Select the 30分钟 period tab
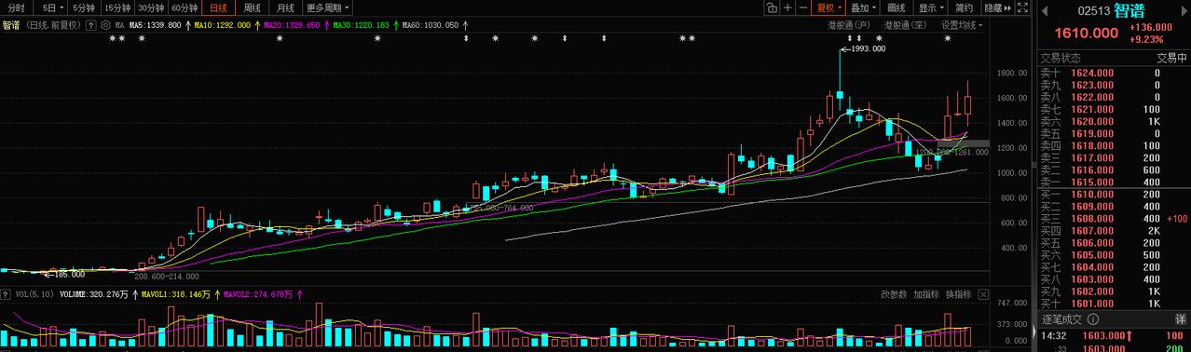 [x=151, y=7]
